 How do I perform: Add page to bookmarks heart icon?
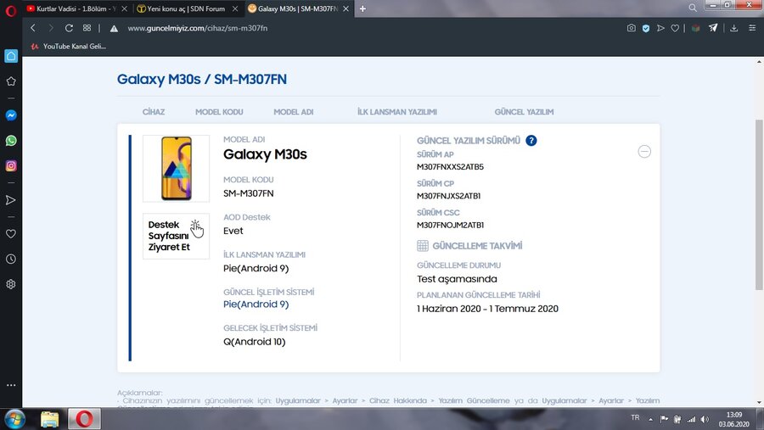(x=675, y=28)
